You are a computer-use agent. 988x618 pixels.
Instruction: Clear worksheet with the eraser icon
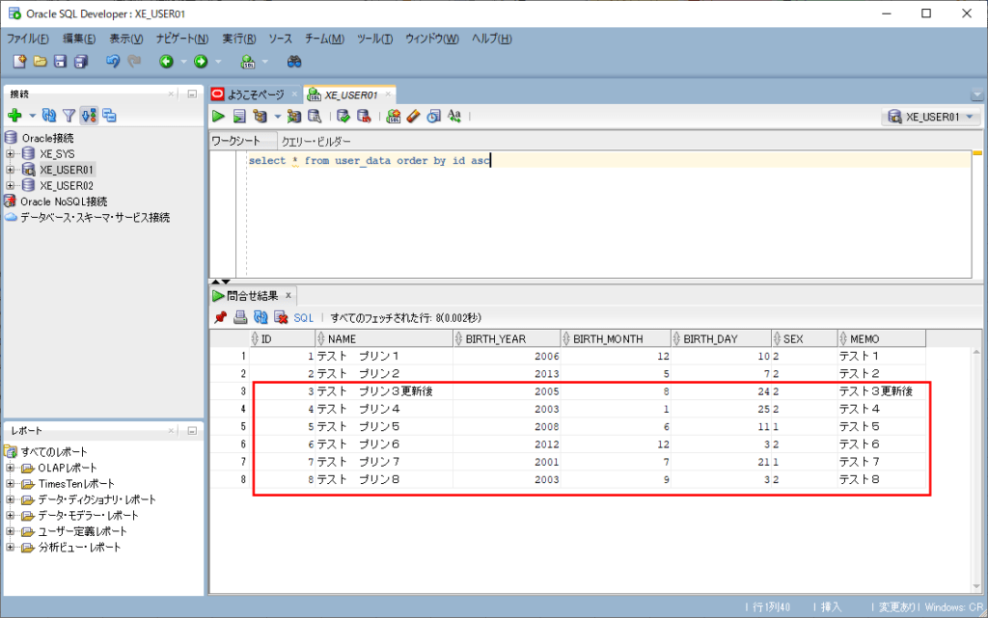click(413, 117)
